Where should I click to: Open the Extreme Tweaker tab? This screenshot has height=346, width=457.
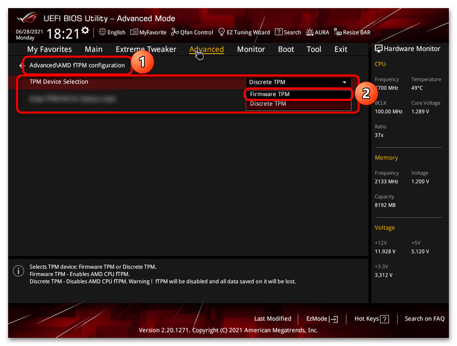pos(146,49)
